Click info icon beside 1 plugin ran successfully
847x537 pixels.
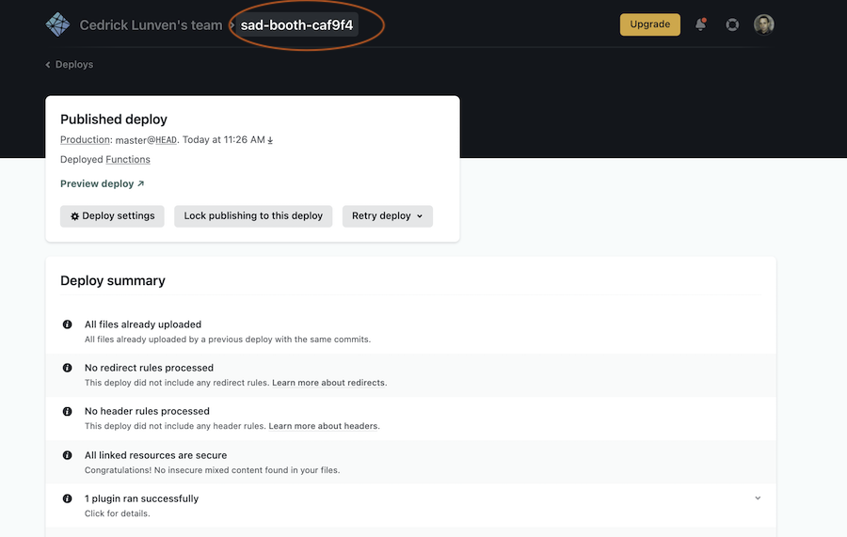[x=67, y=498]
